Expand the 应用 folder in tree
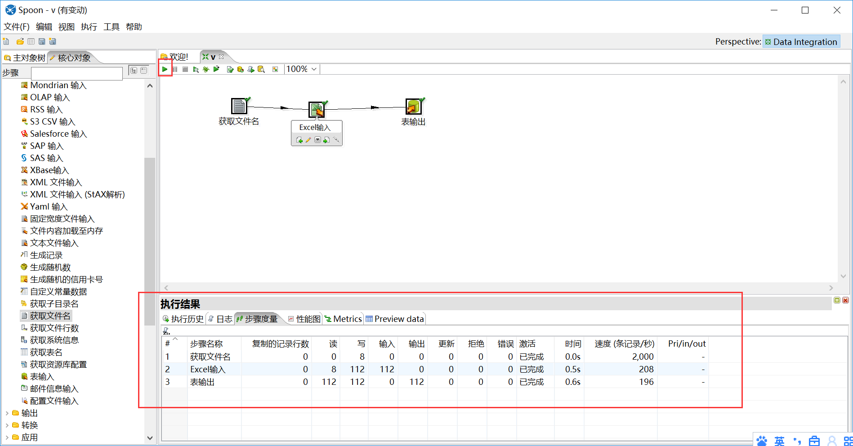This screenshot has height=446, width=853. 7,437
